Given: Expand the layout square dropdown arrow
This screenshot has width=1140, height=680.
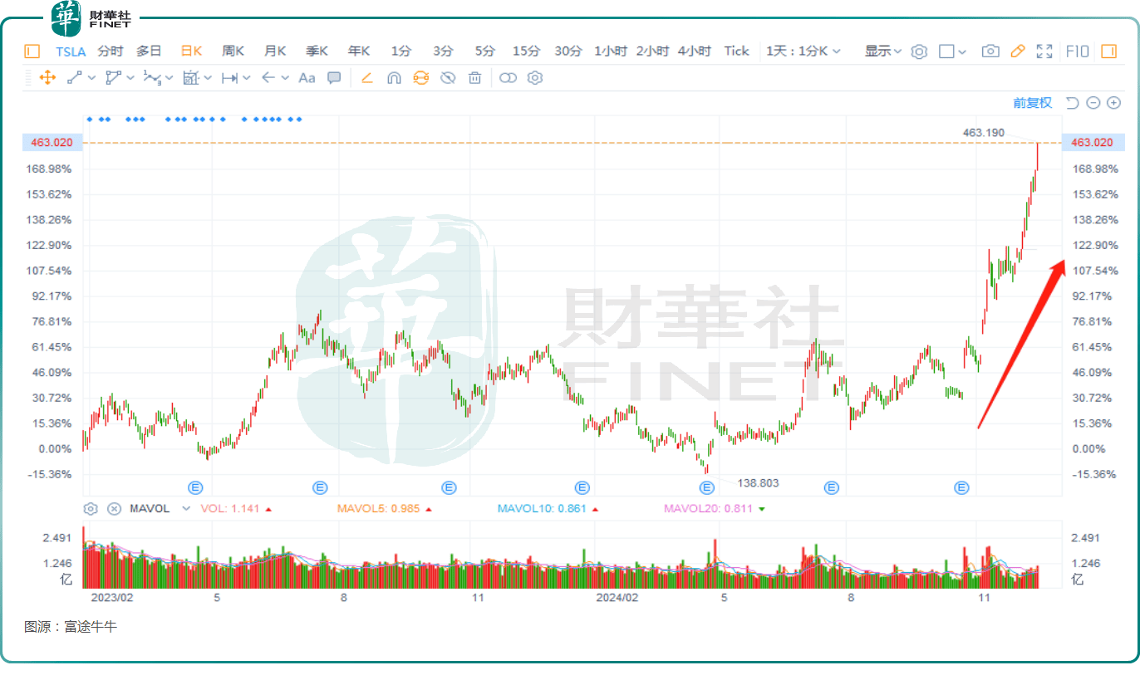Looking at the screenshot, I should [x=962, y=51].
